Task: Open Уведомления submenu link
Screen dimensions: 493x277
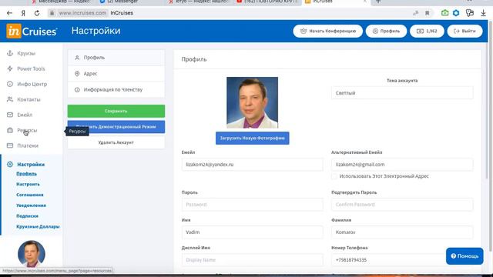Action: [x=31, y=205]
